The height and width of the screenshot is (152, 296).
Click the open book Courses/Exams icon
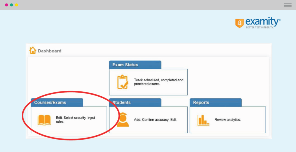click(x=44, y=120)
